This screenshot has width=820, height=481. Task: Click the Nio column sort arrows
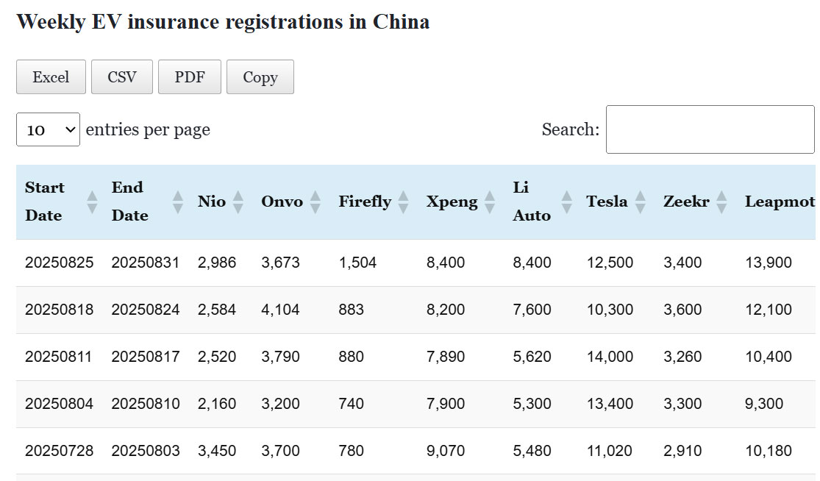[x=238, y=202]
